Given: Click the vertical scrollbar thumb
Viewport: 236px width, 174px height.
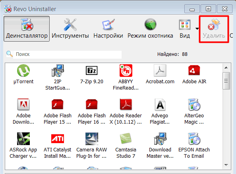Looking at the screenshot, I should tap(226, 81).
